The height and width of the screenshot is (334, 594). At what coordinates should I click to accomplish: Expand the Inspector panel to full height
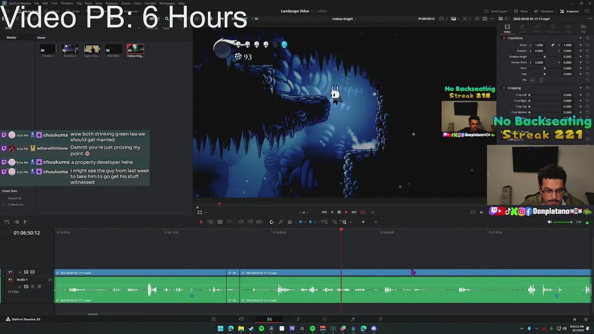click(x=587, y=11)
